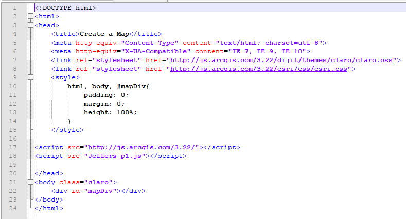Click the "IE=7, IE=9, IE=10" content value

[x=267, y=52]
